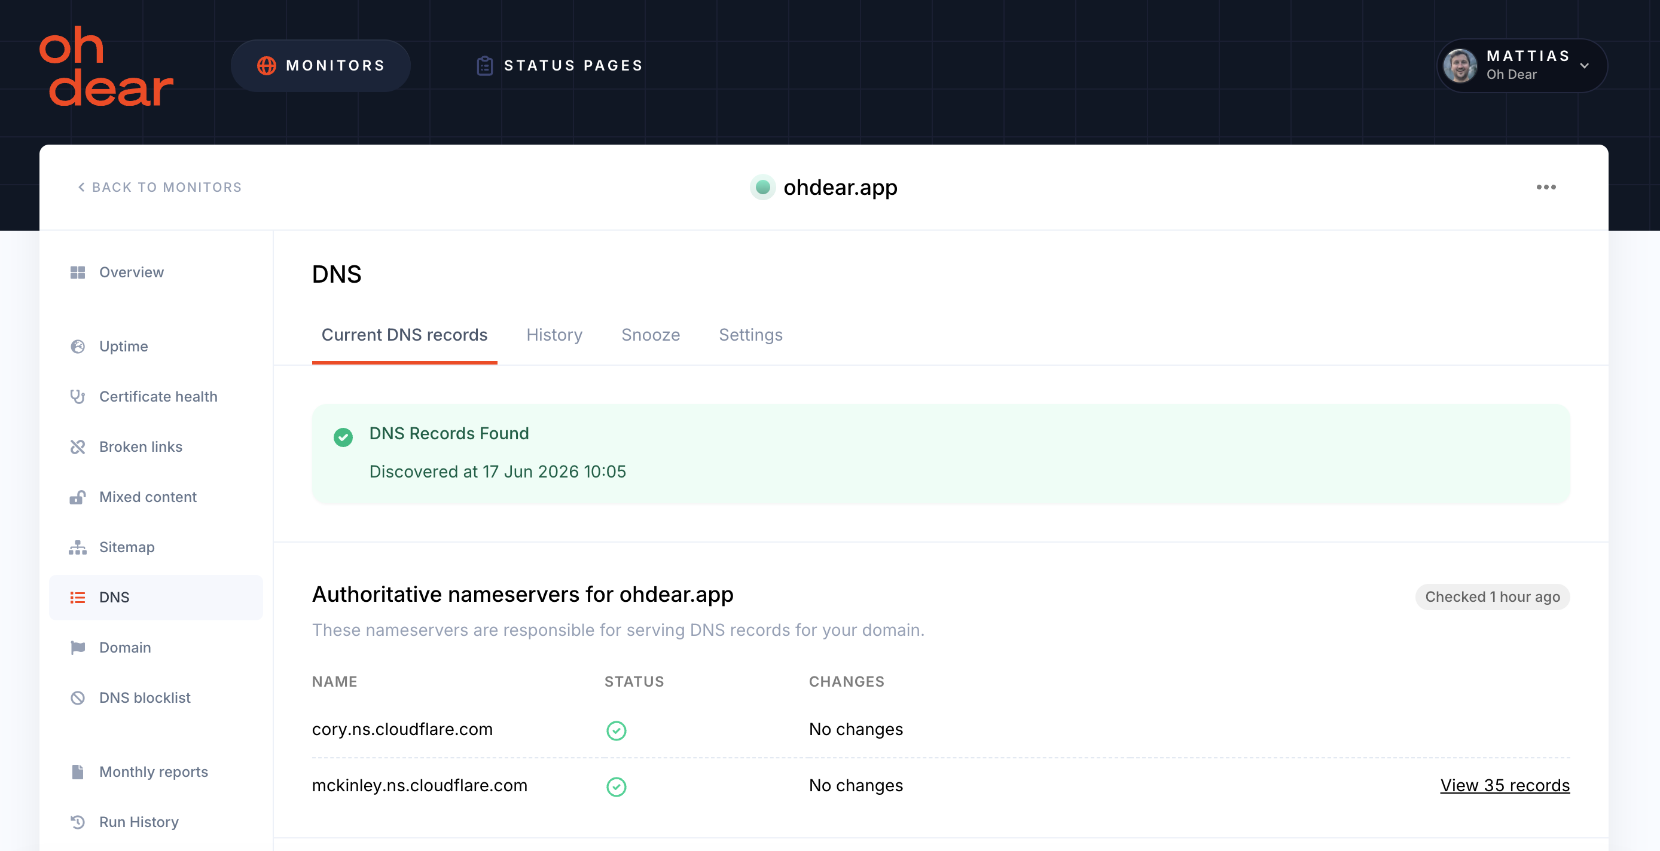
Task: Select the Current DNS records tab
Action: [405, 336]
